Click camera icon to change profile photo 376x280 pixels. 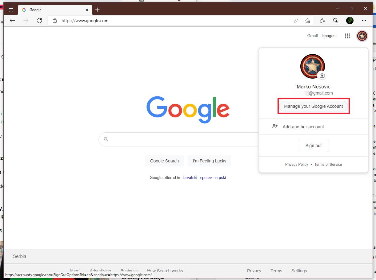(x=322, y=75)
